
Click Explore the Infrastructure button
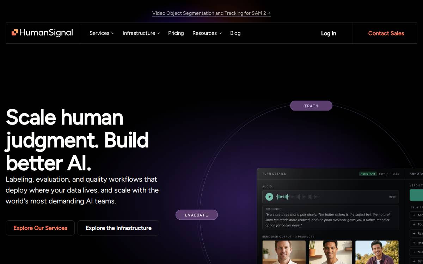coord(118,228)
